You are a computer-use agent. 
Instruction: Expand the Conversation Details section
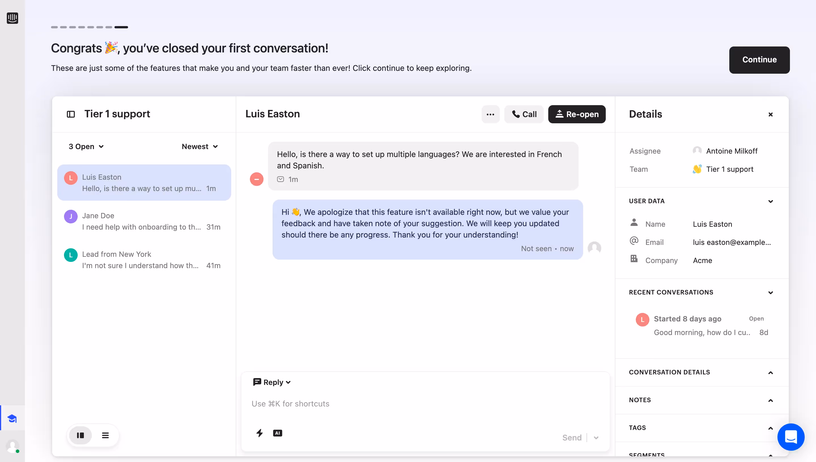click(x=770, y=372)
